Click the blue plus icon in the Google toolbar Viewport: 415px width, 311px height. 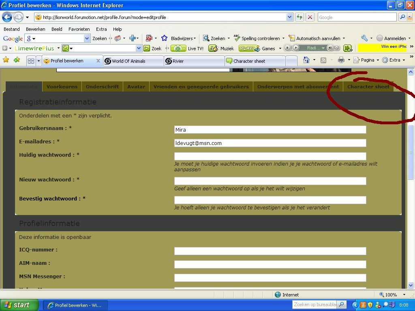133,38
